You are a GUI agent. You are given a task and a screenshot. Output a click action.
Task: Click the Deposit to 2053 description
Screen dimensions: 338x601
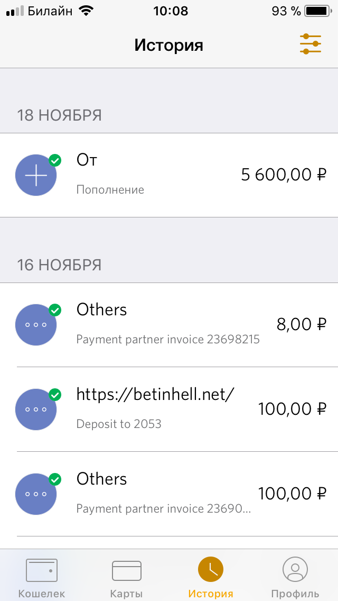pyautogui.click(x=119, y=424)
